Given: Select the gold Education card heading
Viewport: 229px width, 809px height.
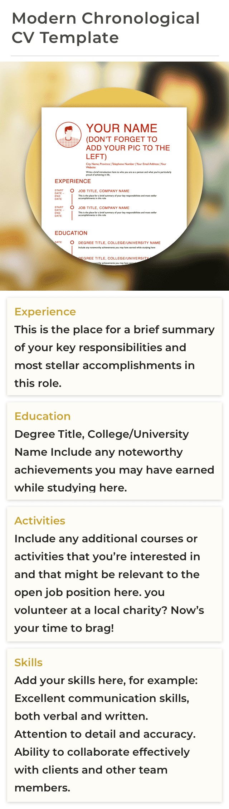Looking at the screenshot, I should point(43,416).
